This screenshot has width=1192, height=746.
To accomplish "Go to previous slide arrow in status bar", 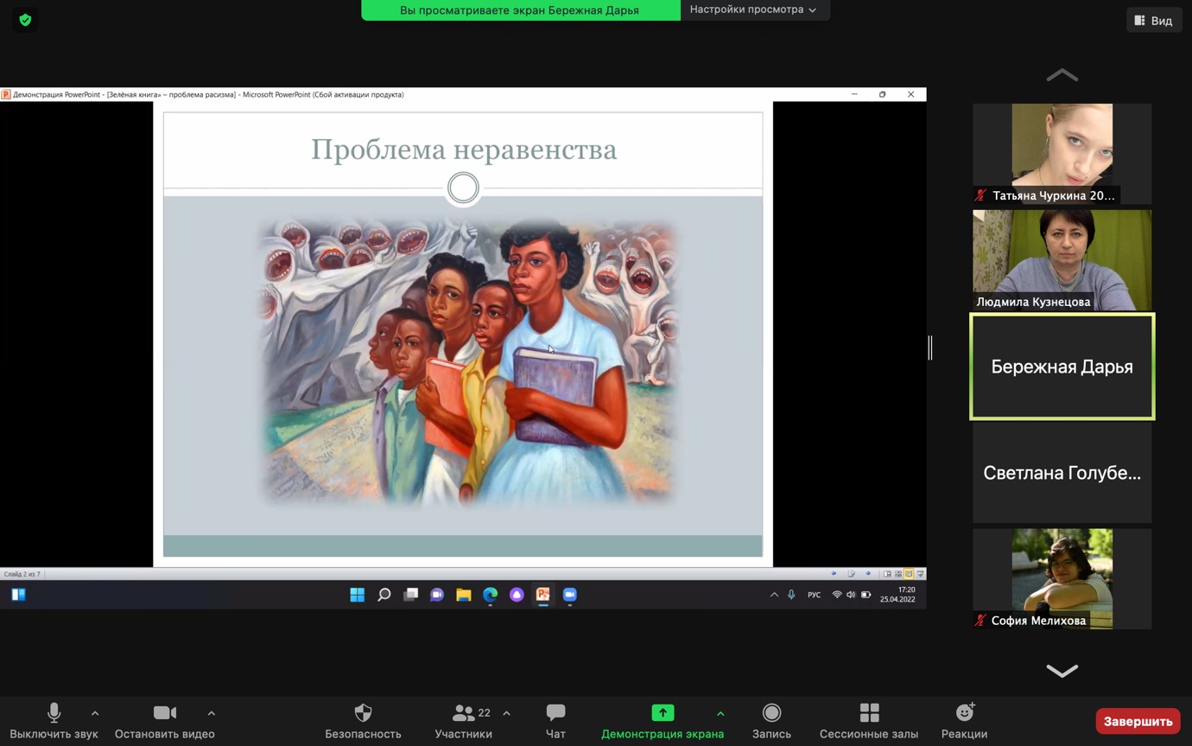I will pyautogui.click(x=834, y=573).
